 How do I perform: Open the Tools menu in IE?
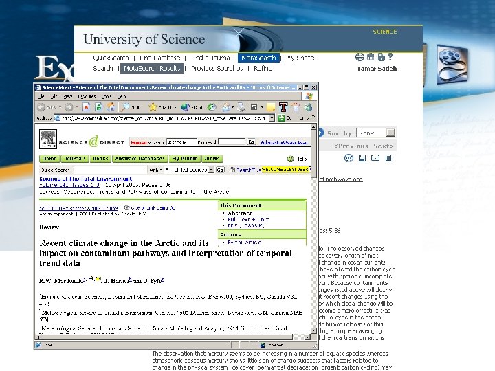tap(107, 96)
